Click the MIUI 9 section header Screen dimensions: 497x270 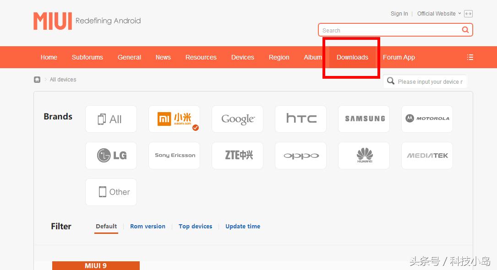click(x=96, y=265)
